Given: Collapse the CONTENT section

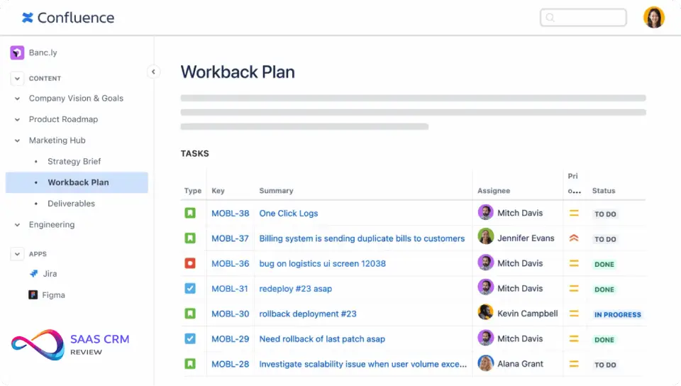Looking at the screenshot, I should coord(17,79).
